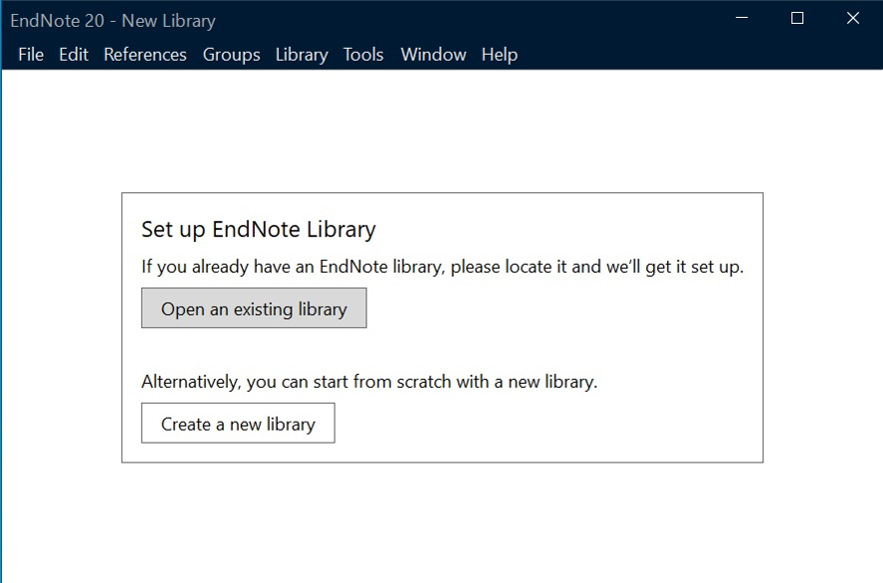
Task: Open the Groups menu
Action: pyautogui.click(x=231, y=55)
